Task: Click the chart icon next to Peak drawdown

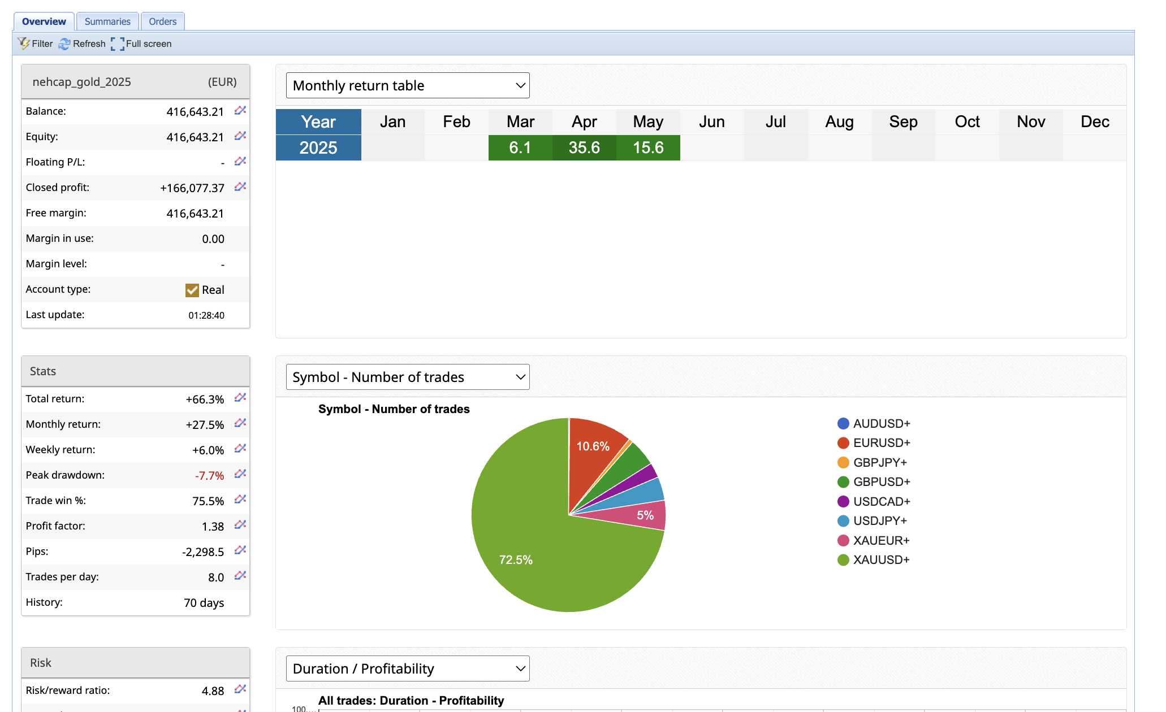Action: tap(240, 474)
